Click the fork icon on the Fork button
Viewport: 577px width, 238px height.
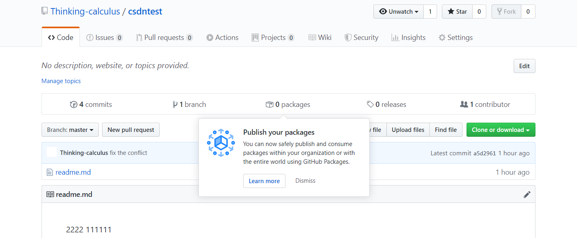tap(499, 12)
